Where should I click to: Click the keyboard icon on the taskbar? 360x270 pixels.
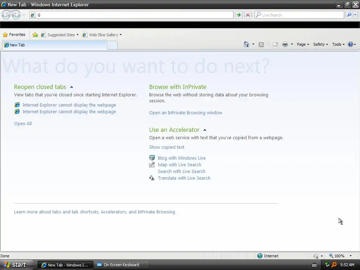[x=314, y=265]
